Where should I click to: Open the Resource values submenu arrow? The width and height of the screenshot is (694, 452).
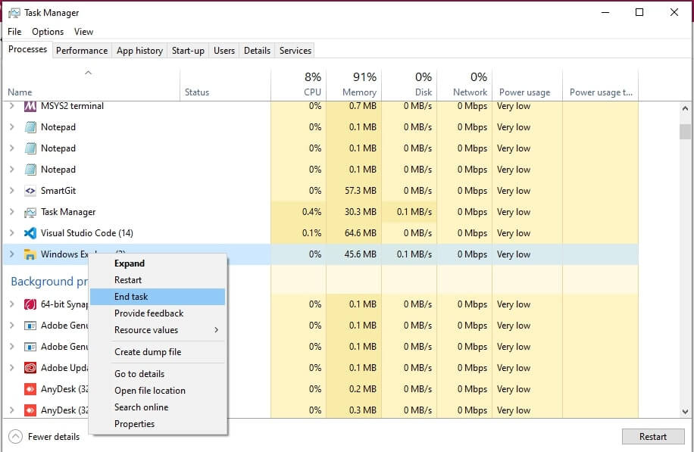(x=217, y=330)
